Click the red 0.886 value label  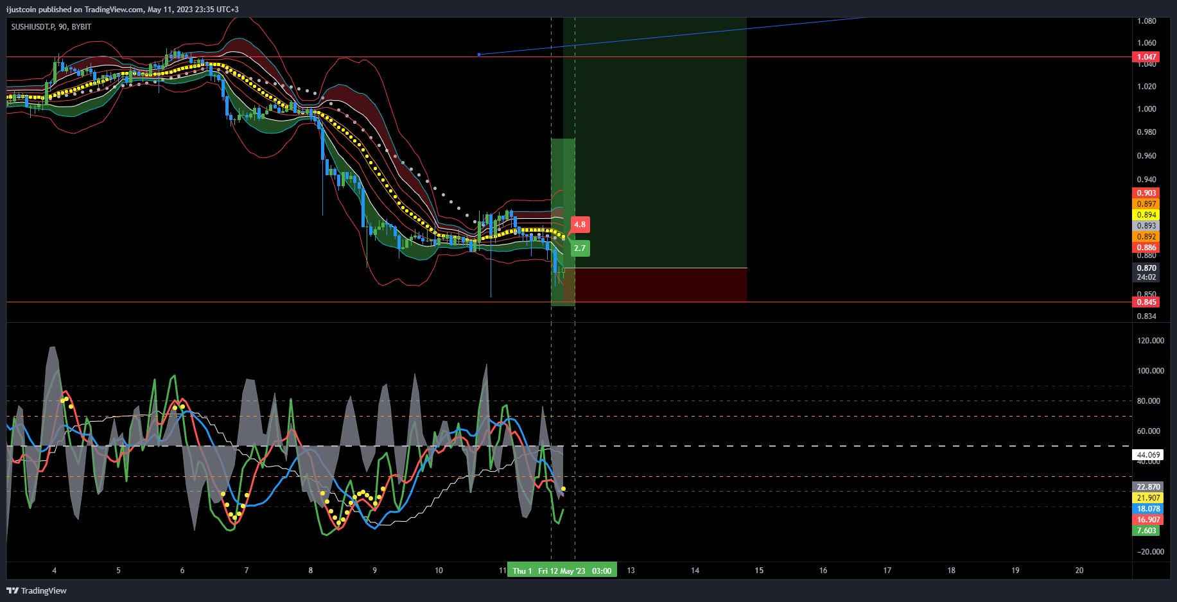coord(1147,248)
